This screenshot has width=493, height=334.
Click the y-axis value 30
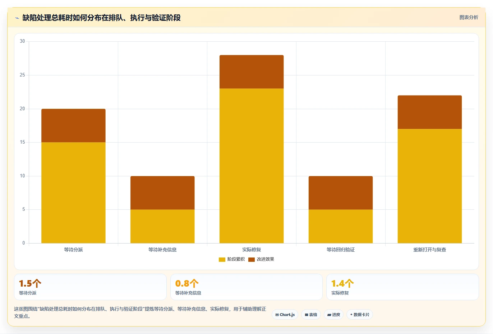pos(22,41)
